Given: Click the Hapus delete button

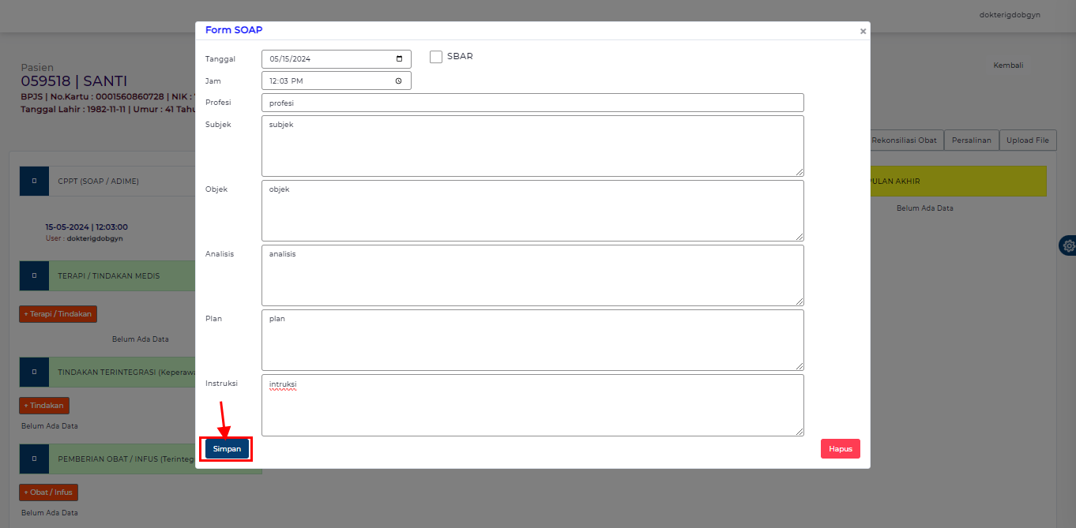Looking at the screenshot, I should (x=840, y=448).
